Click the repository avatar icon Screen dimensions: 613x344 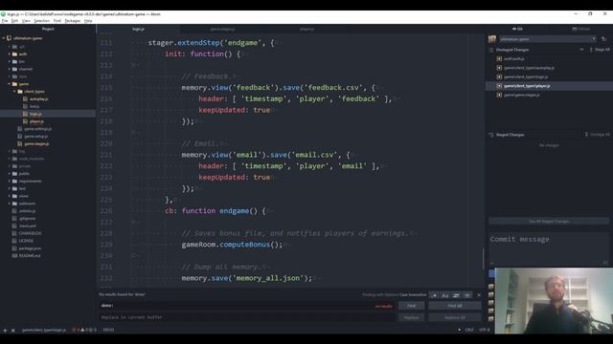click(x=492, y=39)
